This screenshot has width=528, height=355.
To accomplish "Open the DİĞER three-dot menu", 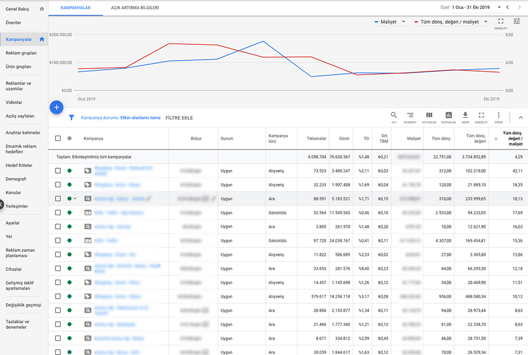I will point(499,115).
